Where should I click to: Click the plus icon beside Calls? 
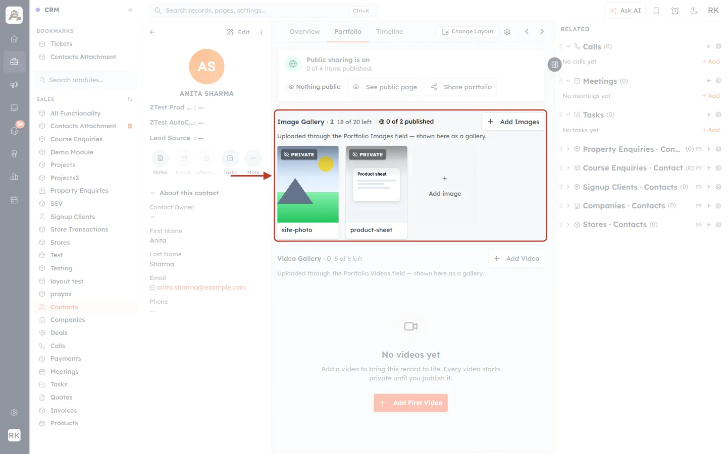(x=709, y=46)
